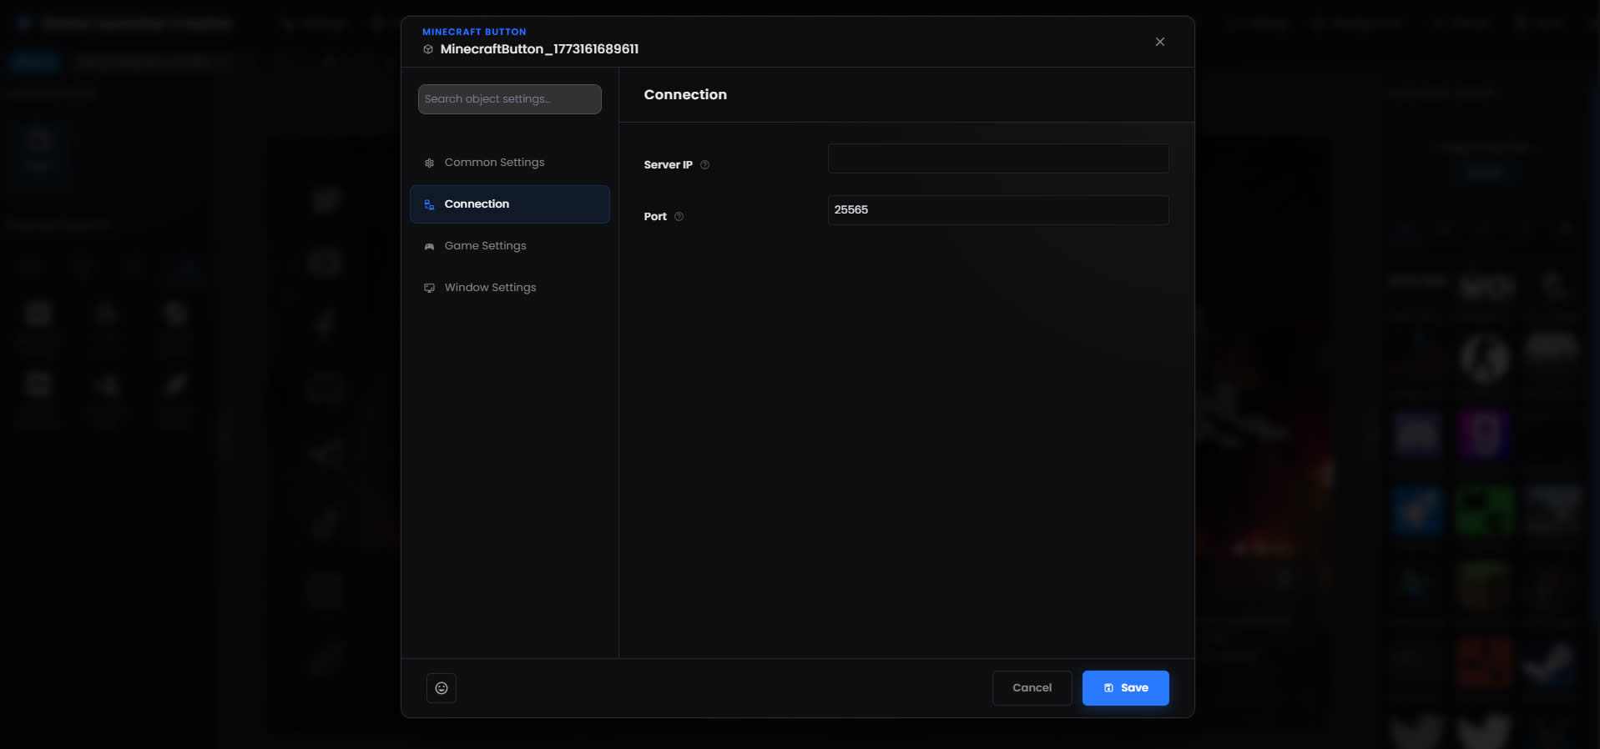Click the cube icon next to object name
Screen dimensions: 1600x749
[x=428, y=49]
